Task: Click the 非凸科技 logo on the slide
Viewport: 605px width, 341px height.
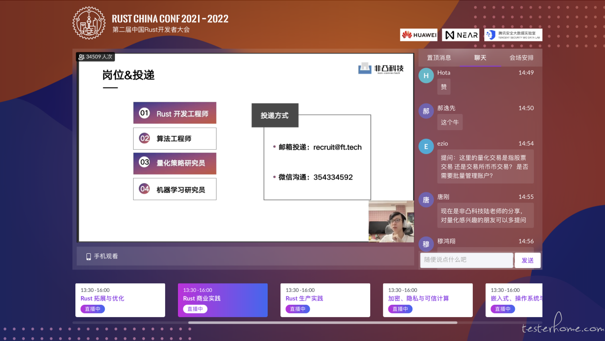Action: tap(381, 69)
